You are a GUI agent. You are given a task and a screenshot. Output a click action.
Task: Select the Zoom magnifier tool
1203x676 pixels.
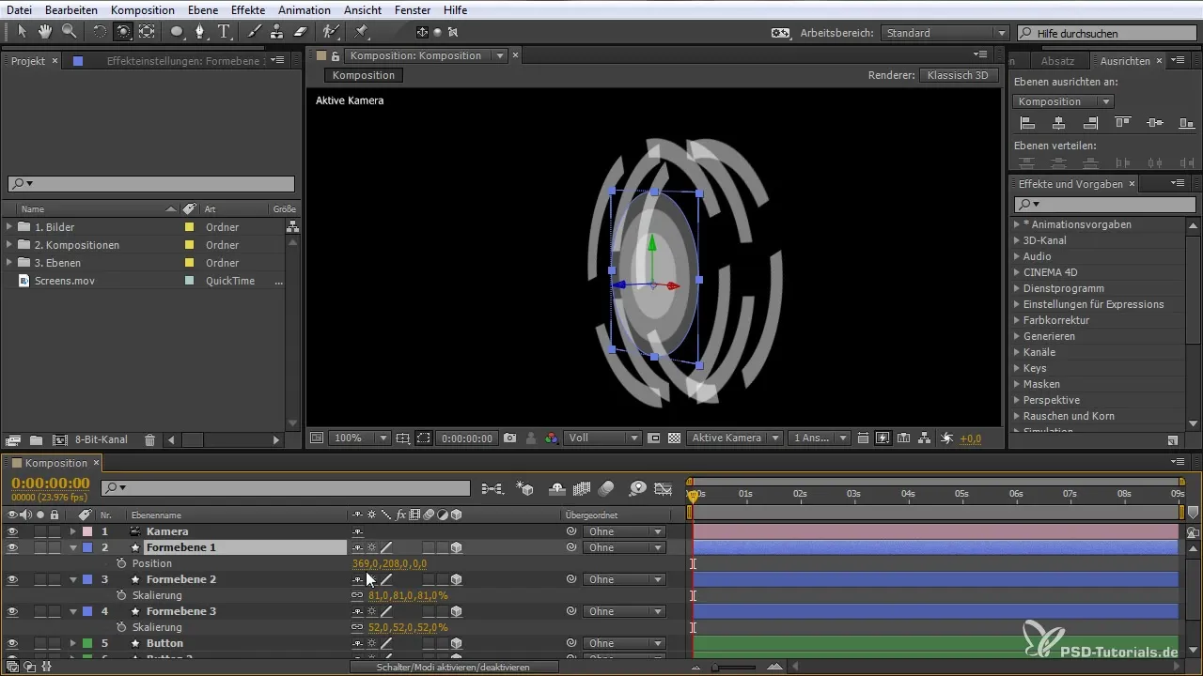coord(69,31)
